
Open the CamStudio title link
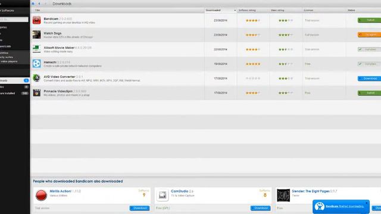[x=180, y=191]
